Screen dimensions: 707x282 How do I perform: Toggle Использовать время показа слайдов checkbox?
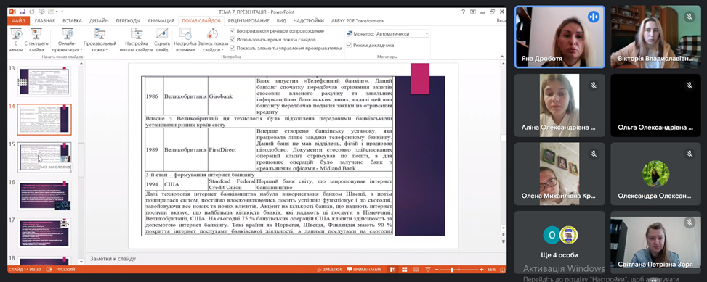[x=233, y=39]
